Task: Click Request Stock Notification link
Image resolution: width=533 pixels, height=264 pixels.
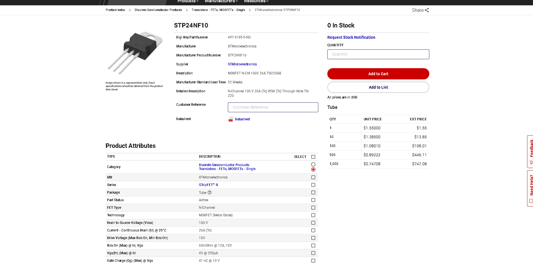Action: pyautogui.click(x=351, y=37)
